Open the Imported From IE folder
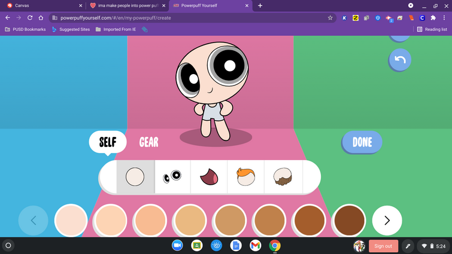Viewport: 452px width, 254px height. [116, 29]
